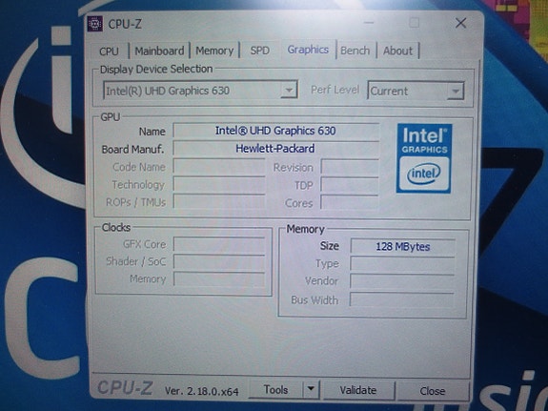This screenshot has height=411, width=548.
Task: Click the Board Manuf. Hewlett-Packard field
Action: [x=276, y=149]
